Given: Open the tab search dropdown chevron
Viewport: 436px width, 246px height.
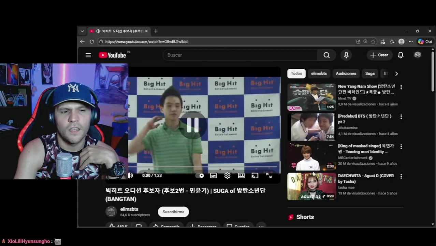Looking at the screenshot, I should click(x=82, y=31).
